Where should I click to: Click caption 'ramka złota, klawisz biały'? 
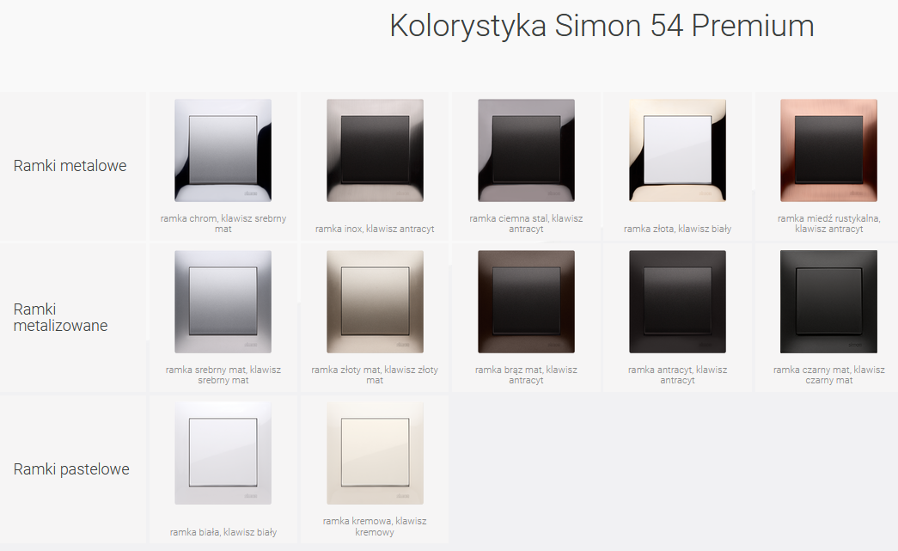pos(677,229)
